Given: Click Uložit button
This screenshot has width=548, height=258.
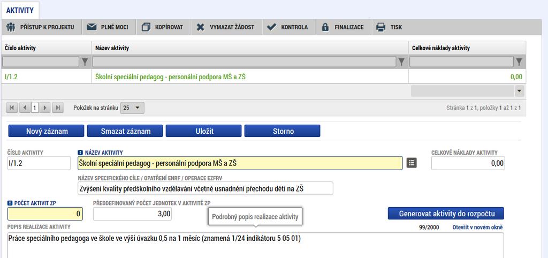Looking at the screenshot, I should [203, 131].
